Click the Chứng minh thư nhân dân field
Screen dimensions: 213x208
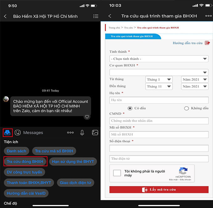coord(159,121)
